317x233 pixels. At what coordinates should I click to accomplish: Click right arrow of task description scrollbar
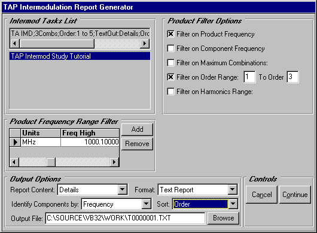click(145, 44)
